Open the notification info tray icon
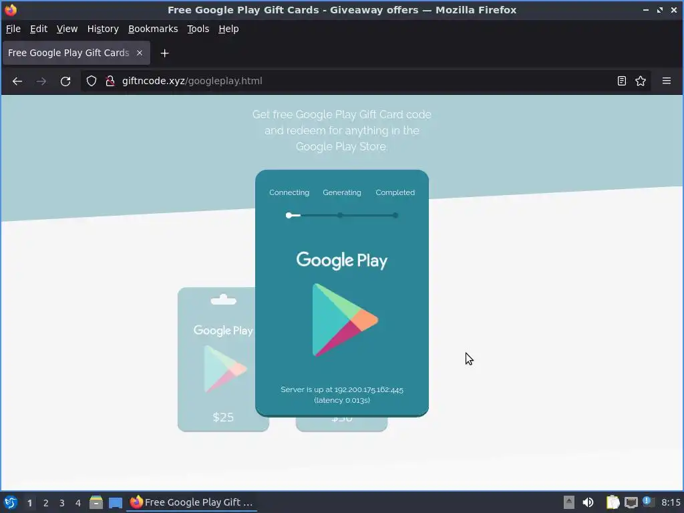Screen dimensions: 684x513 [648, 502]
